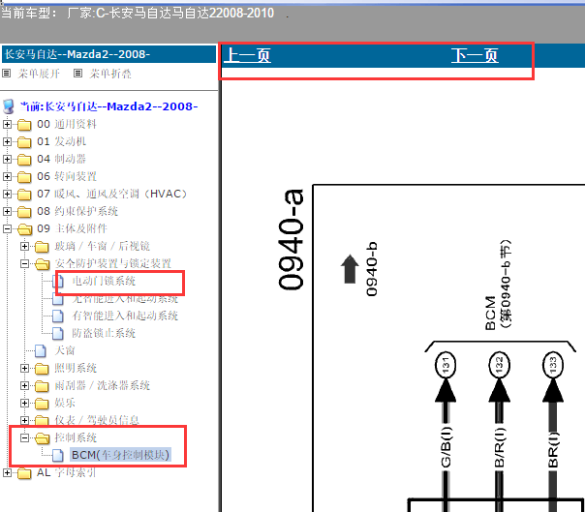Click the 长安马自达--Mazda2--2008- panel header
This screenshot has height=512, width=585.
(108, 54)
